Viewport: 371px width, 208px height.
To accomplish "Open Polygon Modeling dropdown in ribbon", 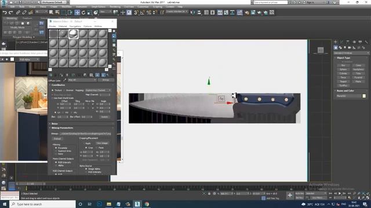I will click(x=23, y=37).
